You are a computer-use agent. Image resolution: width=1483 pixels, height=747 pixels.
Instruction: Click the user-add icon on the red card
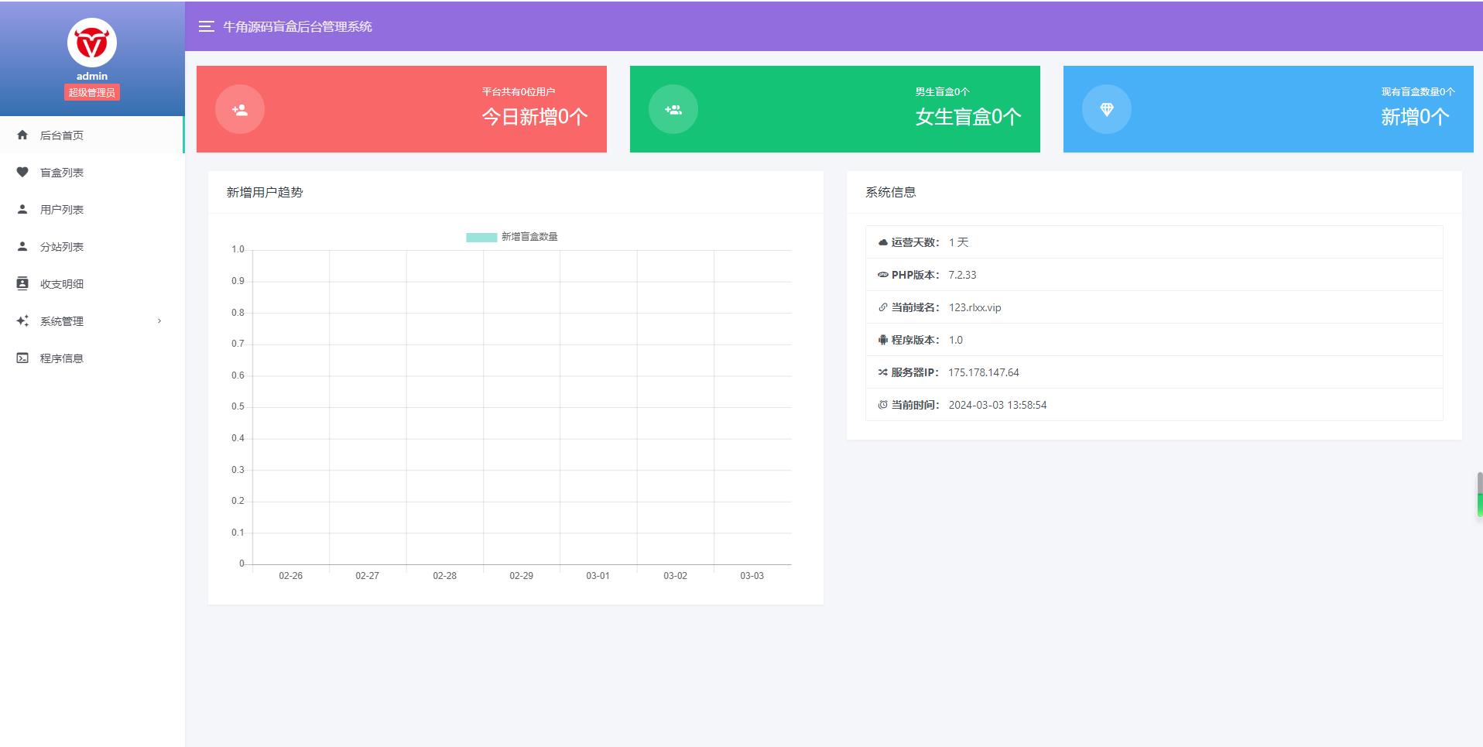239,109
